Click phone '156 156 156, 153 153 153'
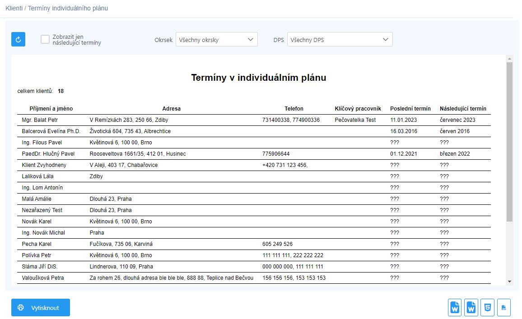 pyautogui.click(x=294, y=278)
